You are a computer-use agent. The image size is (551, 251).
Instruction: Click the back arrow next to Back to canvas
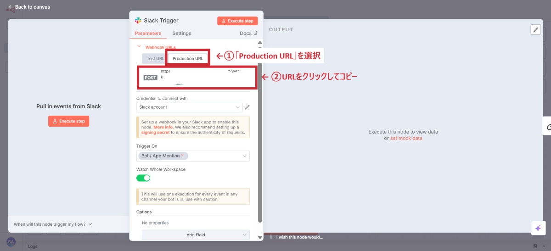pyautogui.click(x=11, y=7)
